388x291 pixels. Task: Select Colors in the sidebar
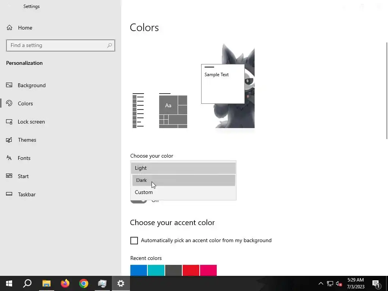click(25, 103)
